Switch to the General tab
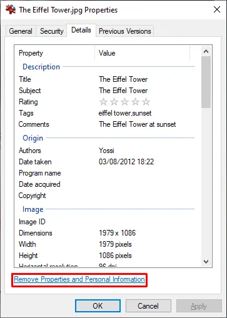 tap(21, 31)
